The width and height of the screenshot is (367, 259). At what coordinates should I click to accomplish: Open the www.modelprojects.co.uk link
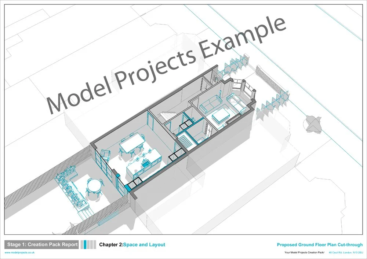tap(21, 252)
